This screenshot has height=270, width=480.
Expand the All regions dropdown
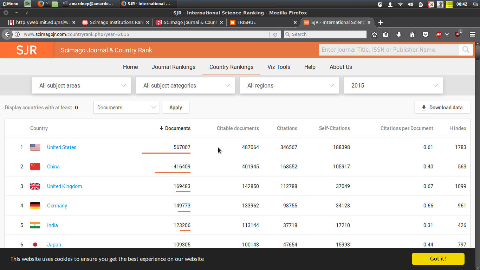(290, 85)
